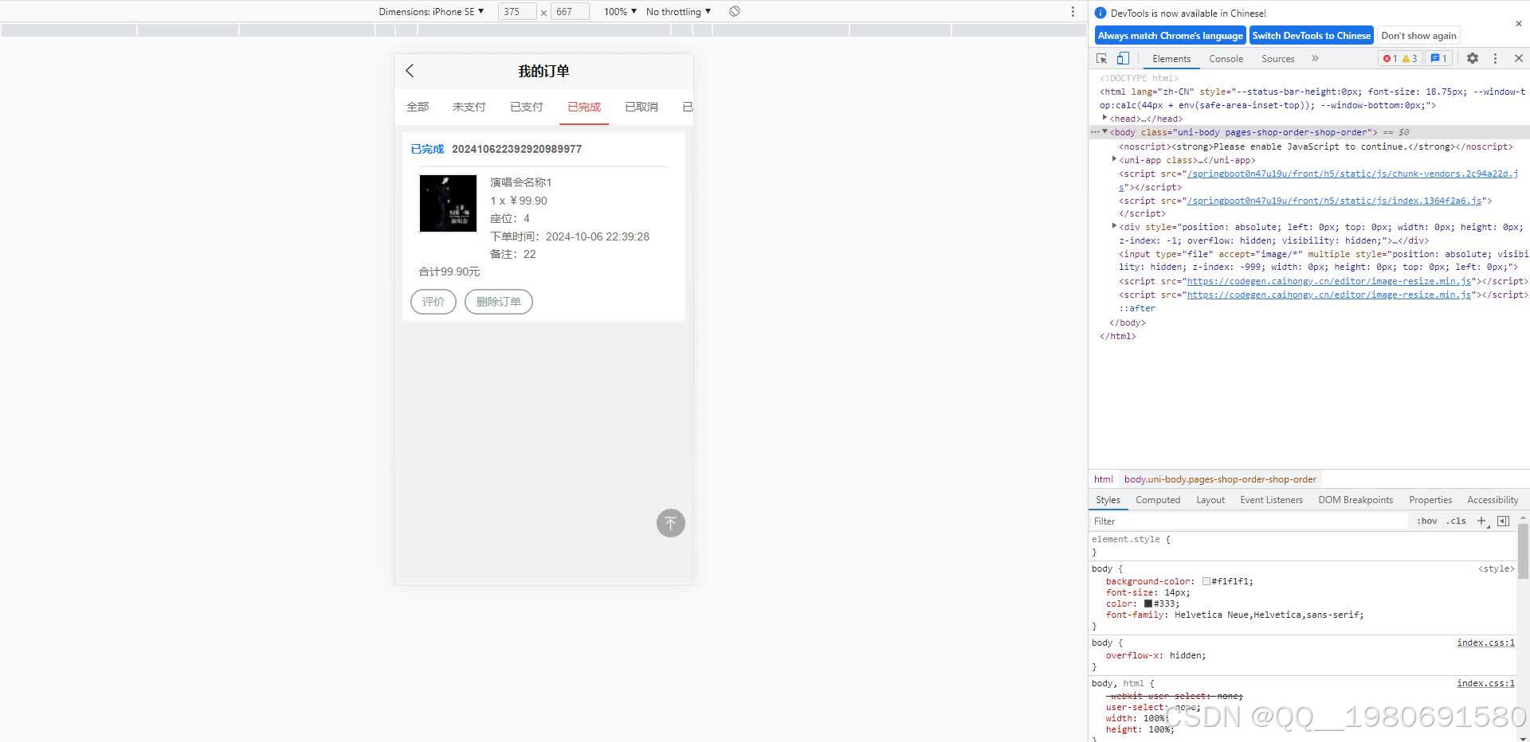Expand the position absolute div node
1530x742 pixels.
(1114, 226)
